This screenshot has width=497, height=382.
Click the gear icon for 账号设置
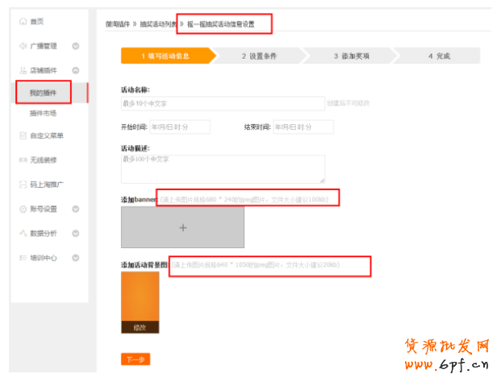[x=23, y=209]
